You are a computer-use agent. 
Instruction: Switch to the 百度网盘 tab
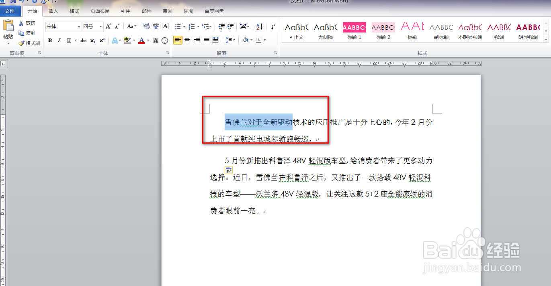(x=214, y=11)
